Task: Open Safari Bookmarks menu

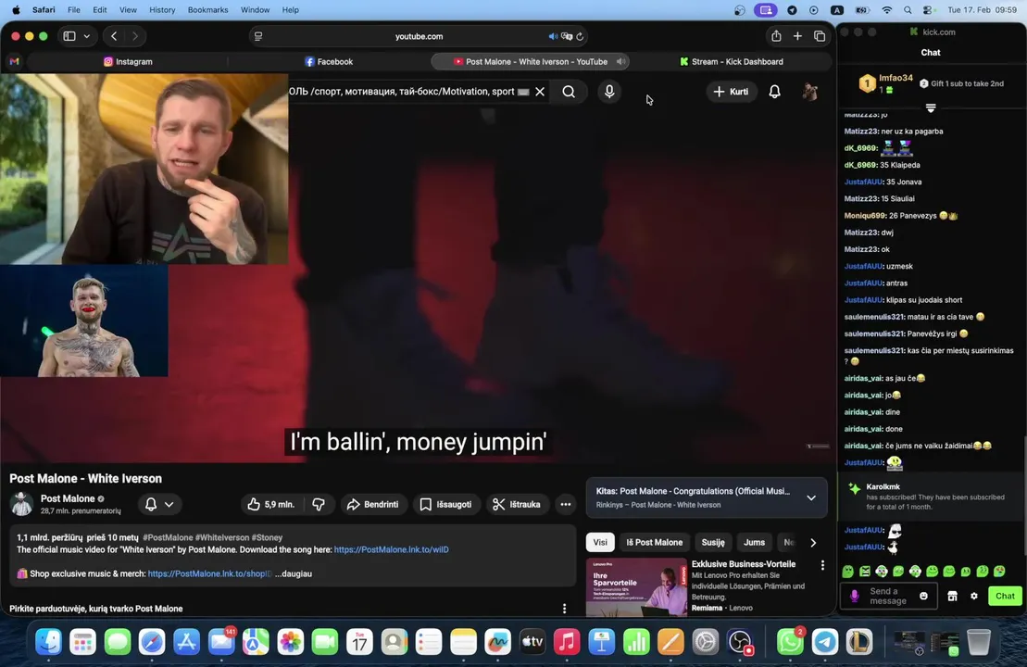Action: pyautogui.click(x=207, y=10)
